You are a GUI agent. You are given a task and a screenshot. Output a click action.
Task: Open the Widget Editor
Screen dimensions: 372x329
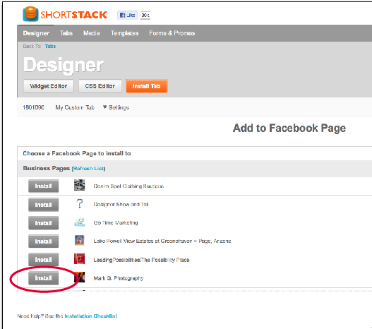tap(49, 86)
